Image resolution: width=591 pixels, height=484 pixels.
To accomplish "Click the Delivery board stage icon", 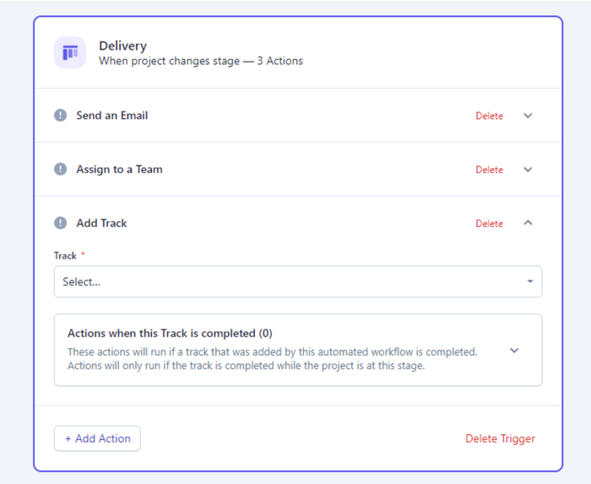I will pyautogui.click(x=70, y=52).
